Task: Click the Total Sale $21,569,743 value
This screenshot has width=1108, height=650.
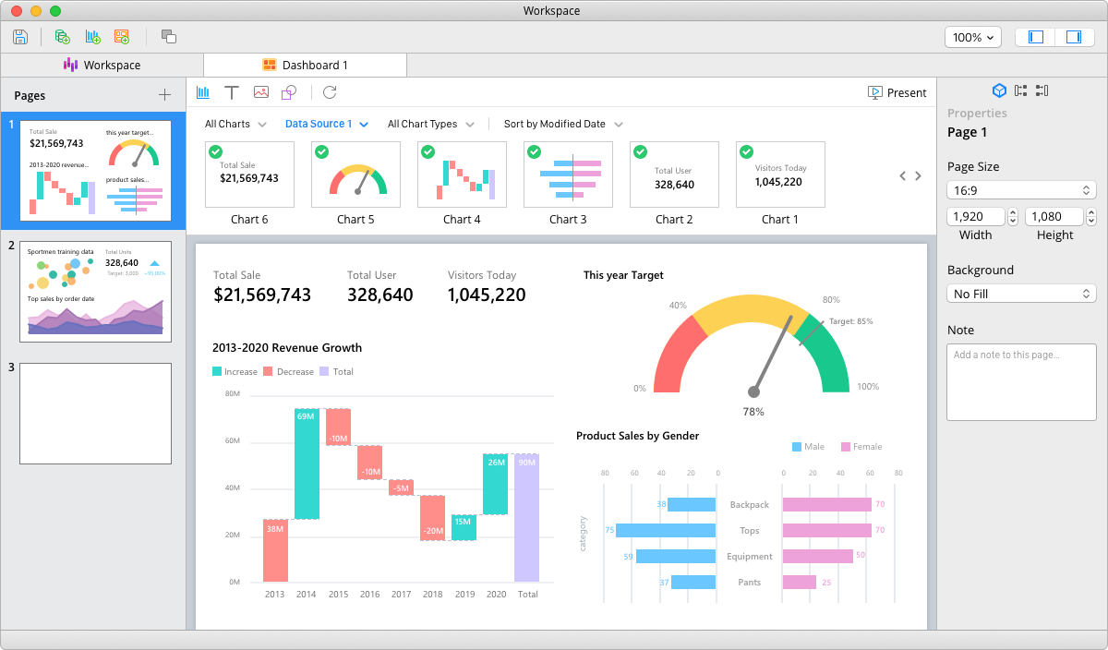Action: [x=262, y=295]
